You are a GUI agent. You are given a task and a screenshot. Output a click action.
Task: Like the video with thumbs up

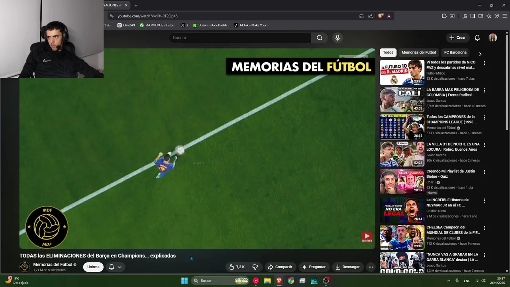pos(236,267)
